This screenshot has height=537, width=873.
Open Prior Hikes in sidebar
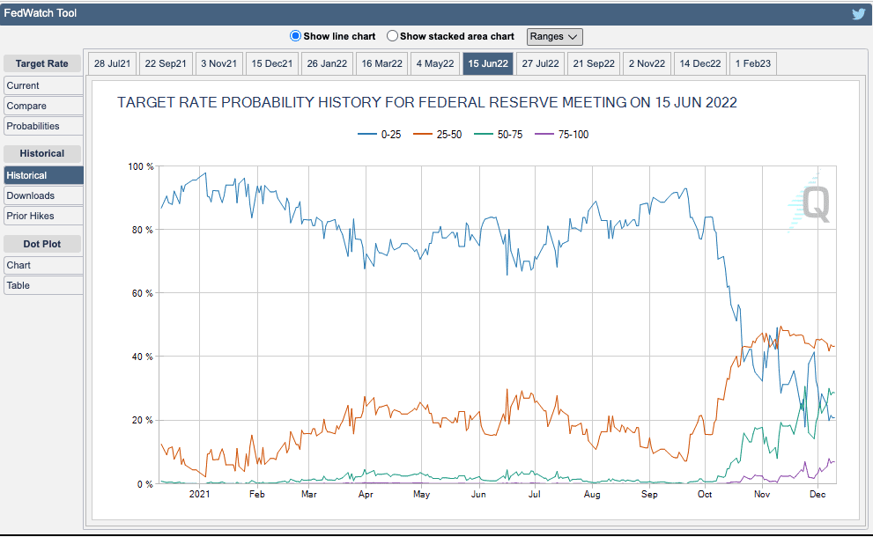click(x=43, y=216)
